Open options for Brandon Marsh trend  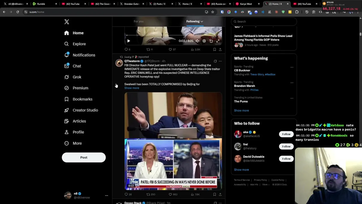(x=292, y=83)
